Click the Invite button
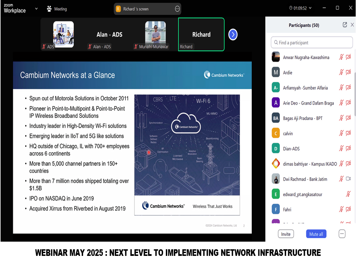This screenshot has height=267, width=356. (x=286, y=234)
